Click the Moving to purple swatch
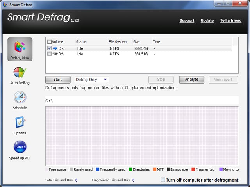The width and height of the screenshot is (250, 187). click(x=221, y=169)
